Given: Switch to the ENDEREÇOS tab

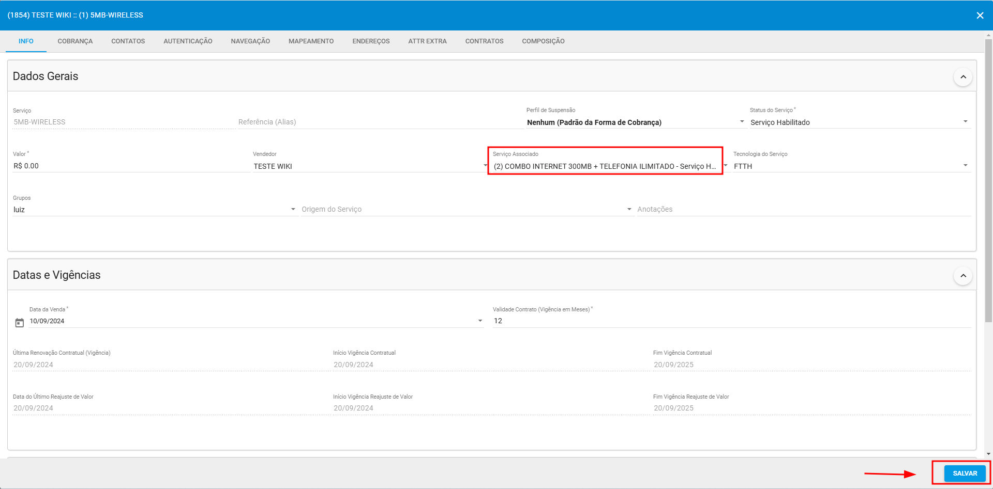Looking at the screenshot, I should pos(371,41).
